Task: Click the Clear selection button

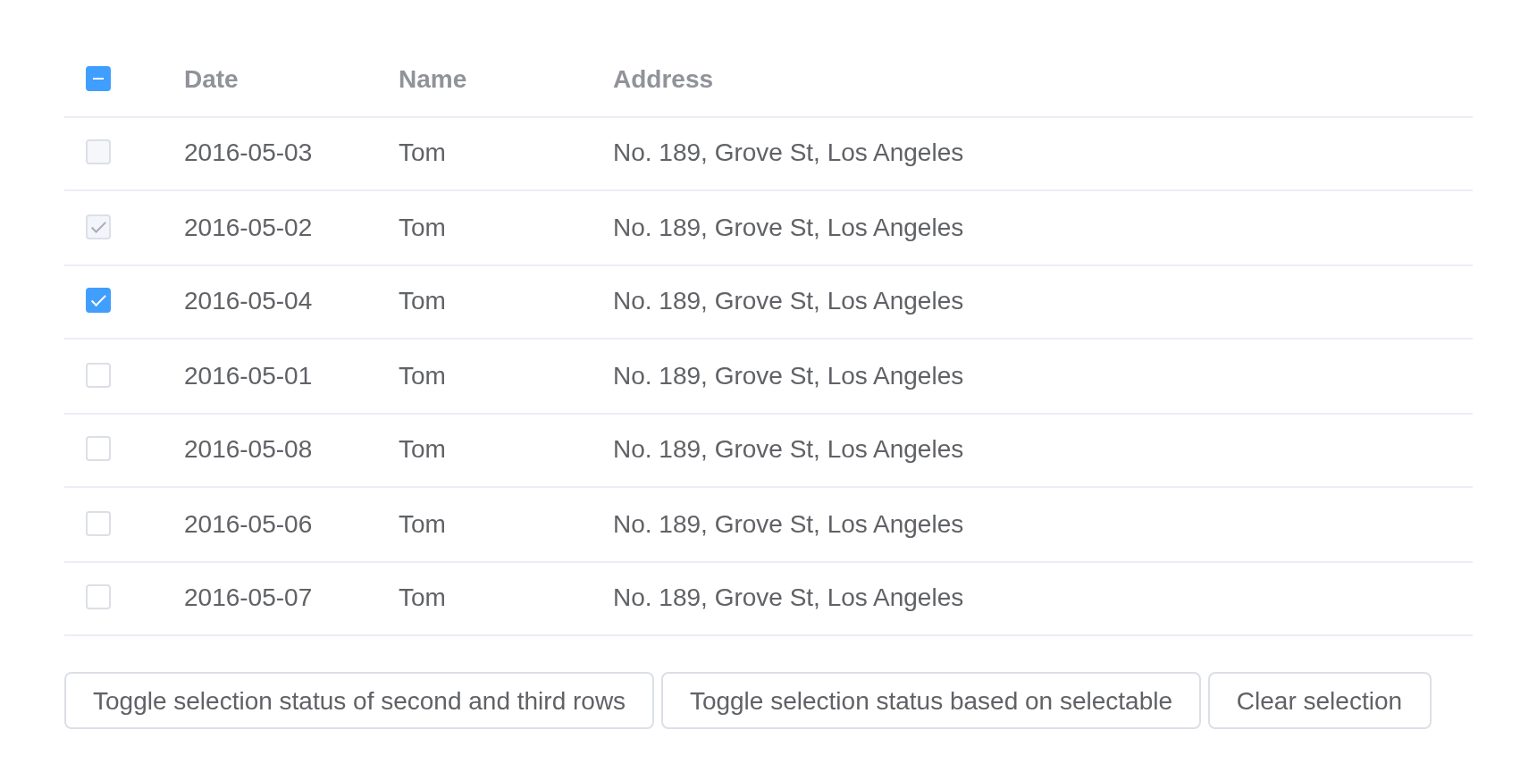Action: tap(1319, 701)
